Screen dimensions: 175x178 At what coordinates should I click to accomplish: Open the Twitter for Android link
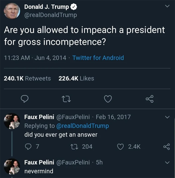(x=98, y=58)
